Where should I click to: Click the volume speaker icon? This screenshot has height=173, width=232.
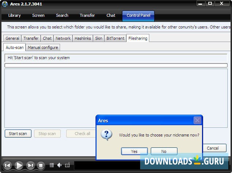(x=59, y=165)
